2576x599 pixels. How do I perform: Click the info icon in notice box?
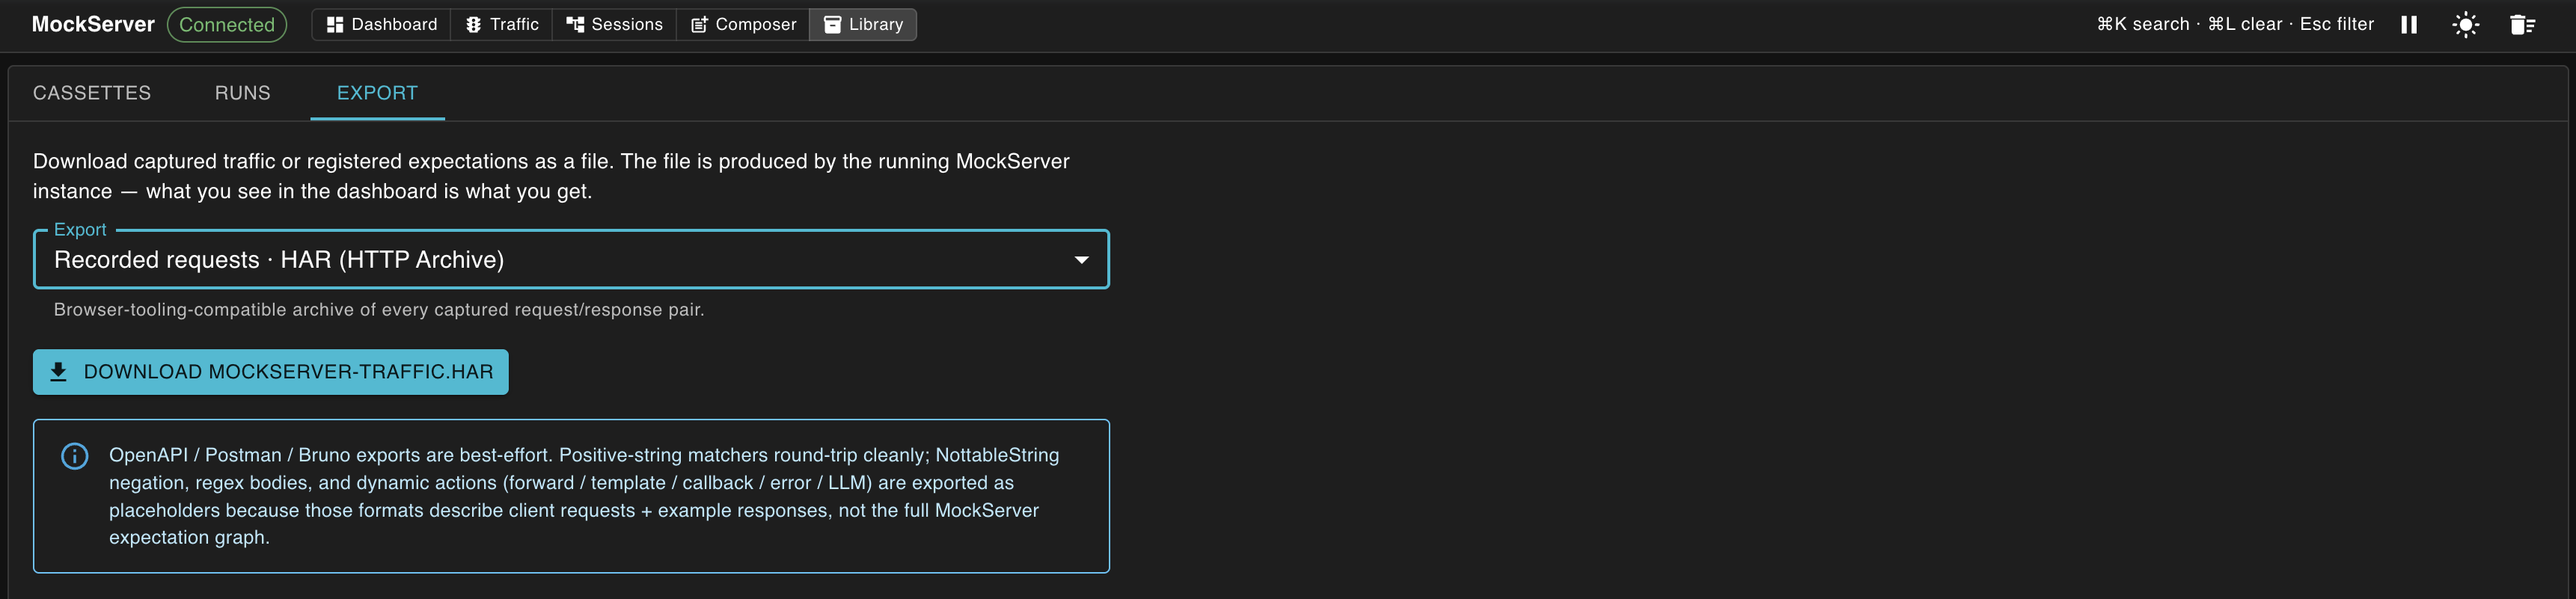(x=75, y=456)
